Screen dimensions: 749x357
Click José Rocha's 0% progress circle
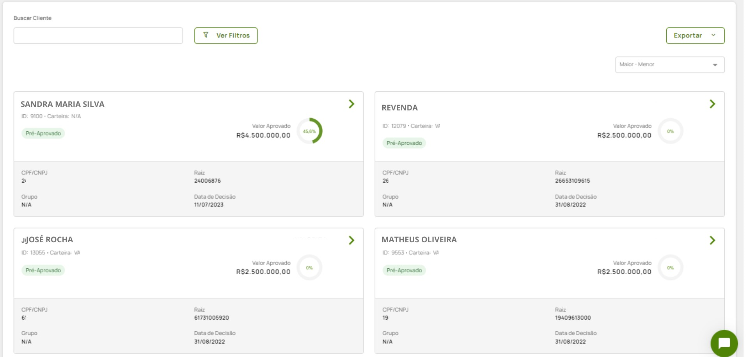click(309, 268)
